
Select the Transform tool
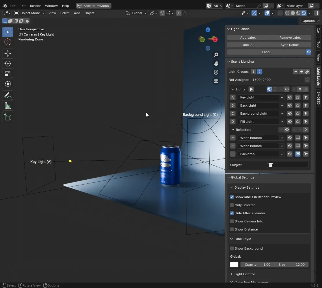tap(8, 84)
